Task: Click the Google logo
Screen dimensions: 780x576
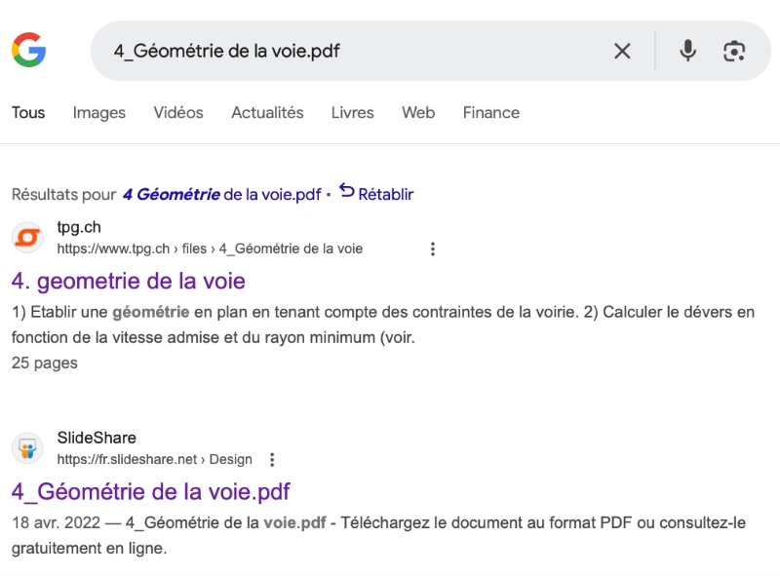Action: tap(28, 50)
